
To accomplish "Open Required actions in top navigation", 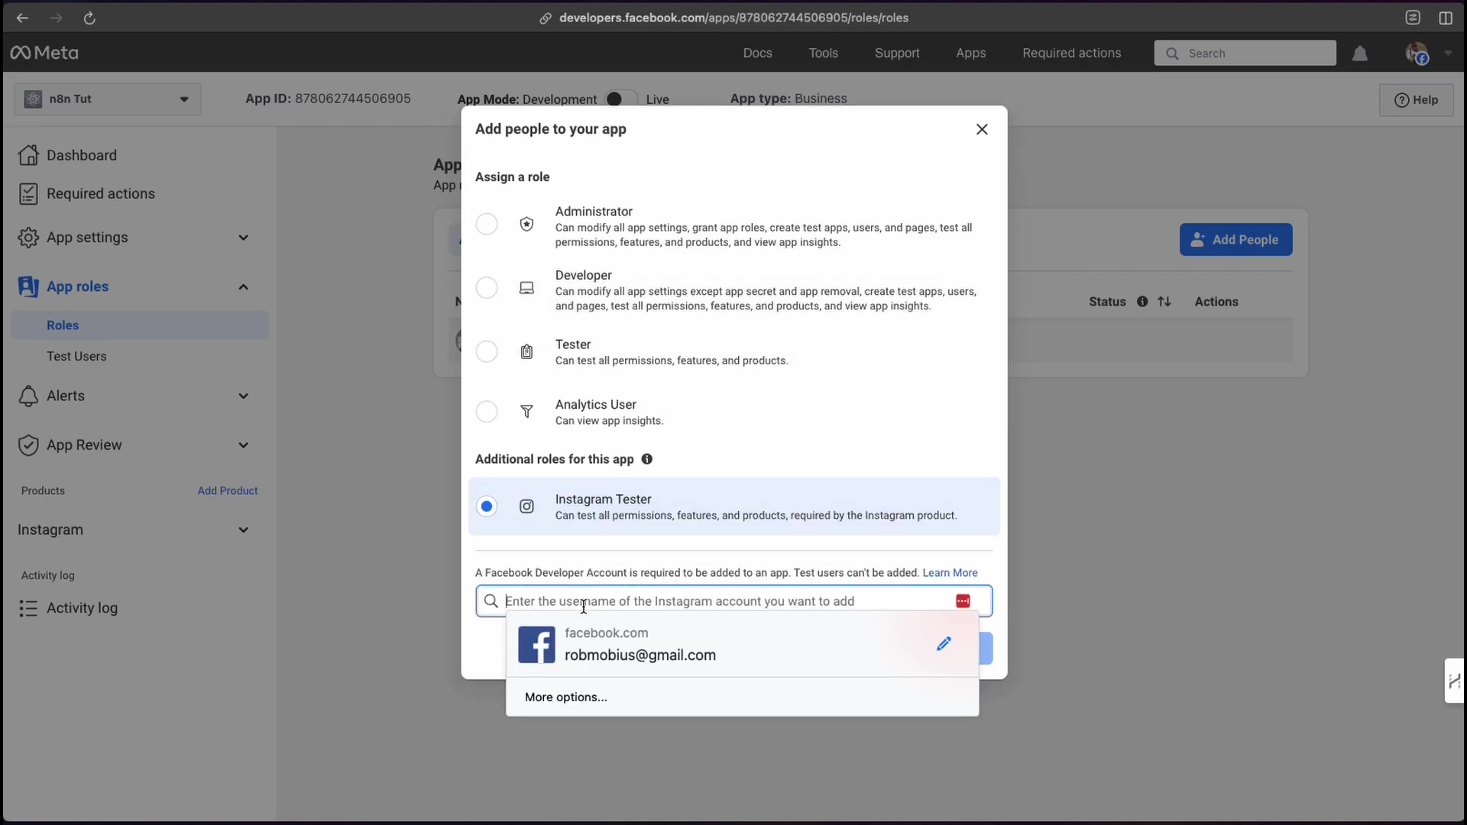I will (1071, 53).
